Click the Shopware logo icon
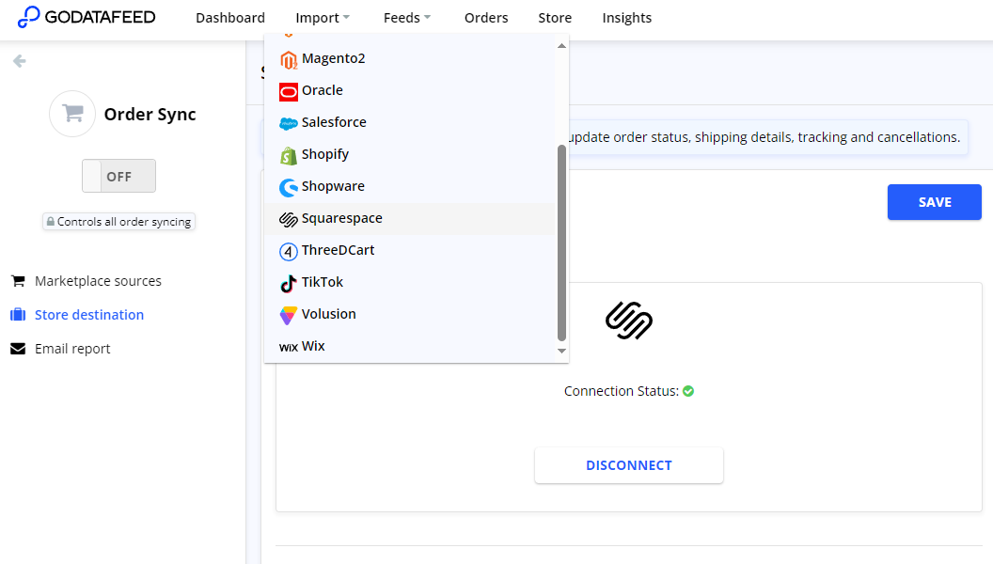Image resolution: width=993 pixels, height=564 pixels. pos(288,187)
